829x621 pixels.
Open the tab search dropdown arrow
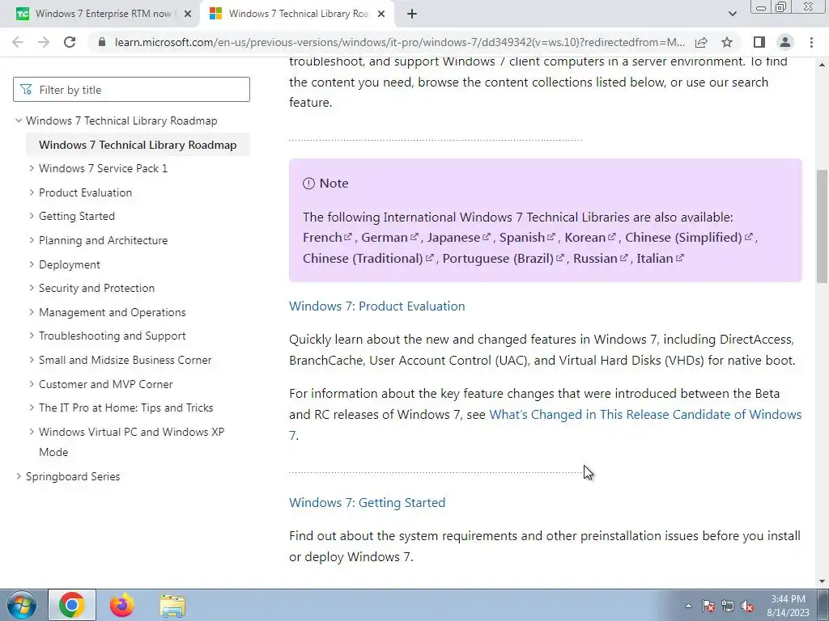[732, 15]
